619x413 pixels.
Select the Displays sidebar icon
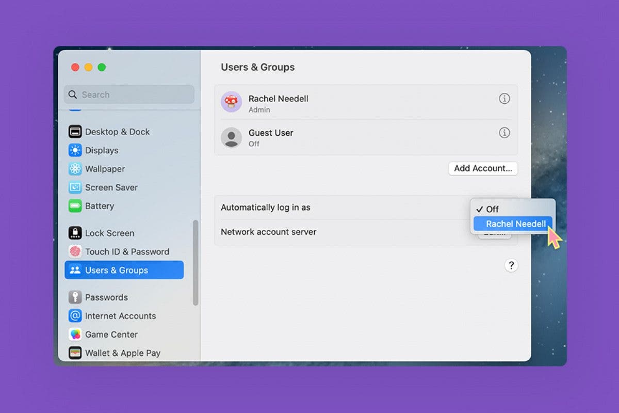[x=101, y=150]
